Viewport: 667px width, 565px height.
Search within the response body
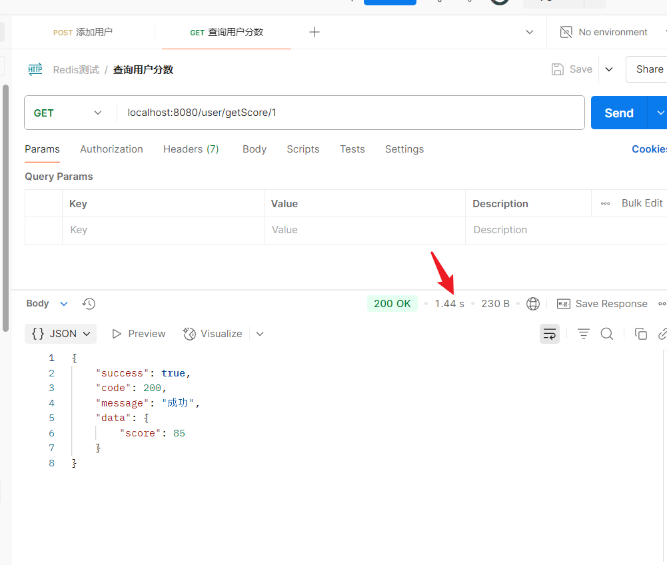click(607, 334)
